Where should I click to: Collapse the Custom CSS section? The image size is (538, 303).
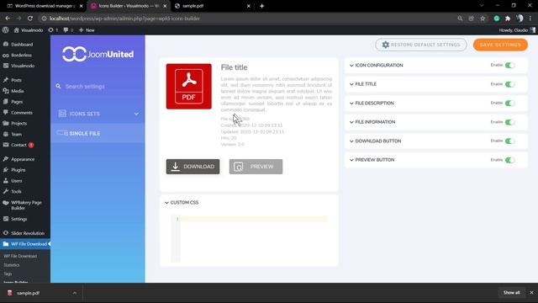point(182,203)
